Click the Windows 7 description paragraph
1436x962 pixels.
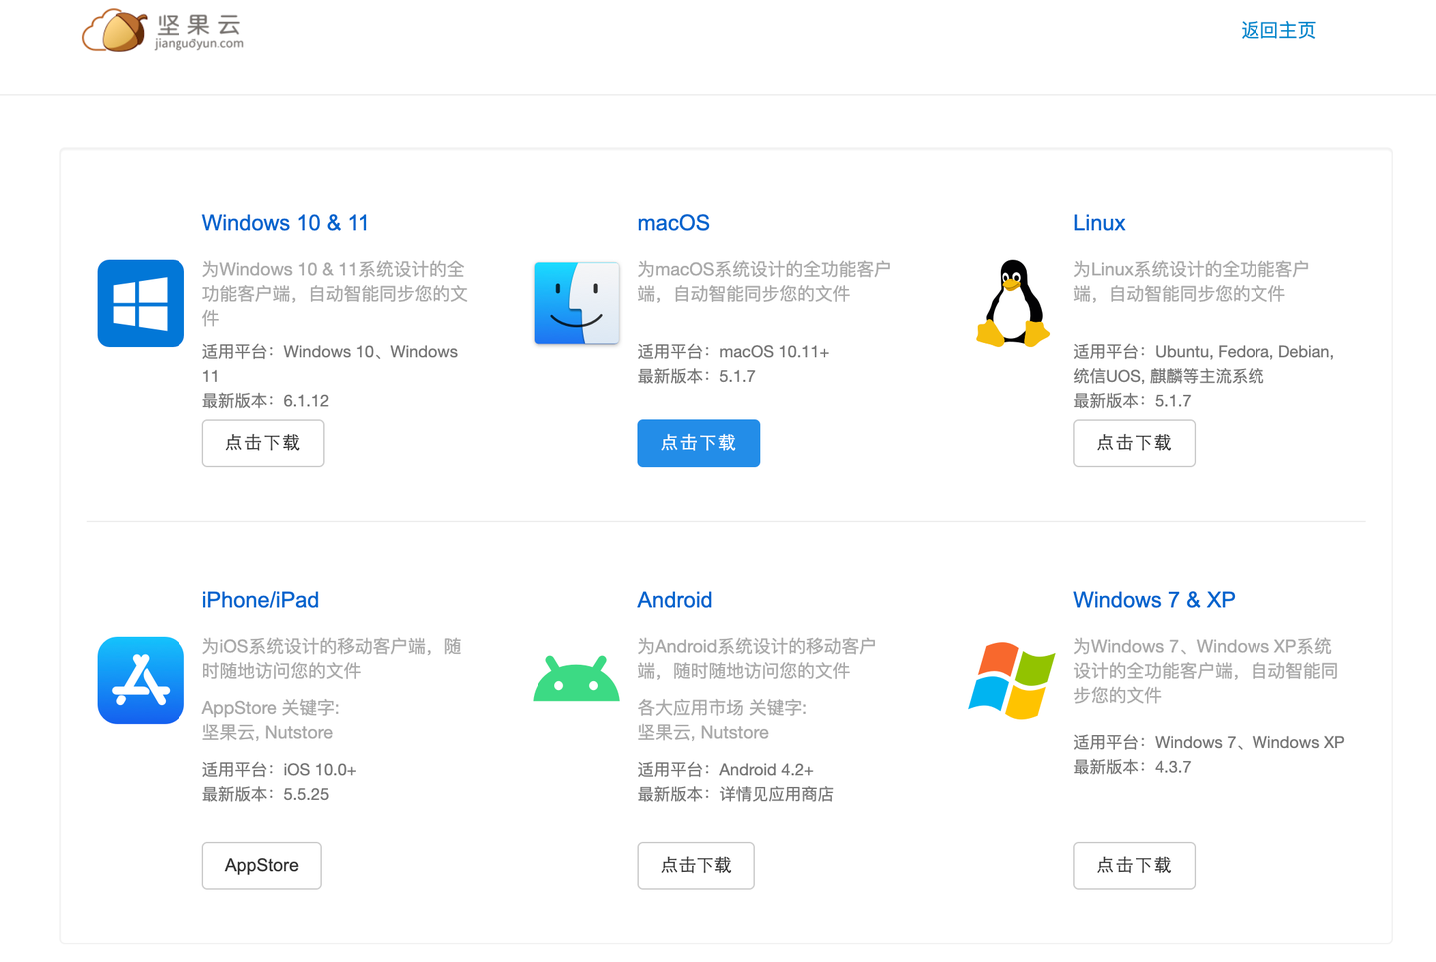1206,670
